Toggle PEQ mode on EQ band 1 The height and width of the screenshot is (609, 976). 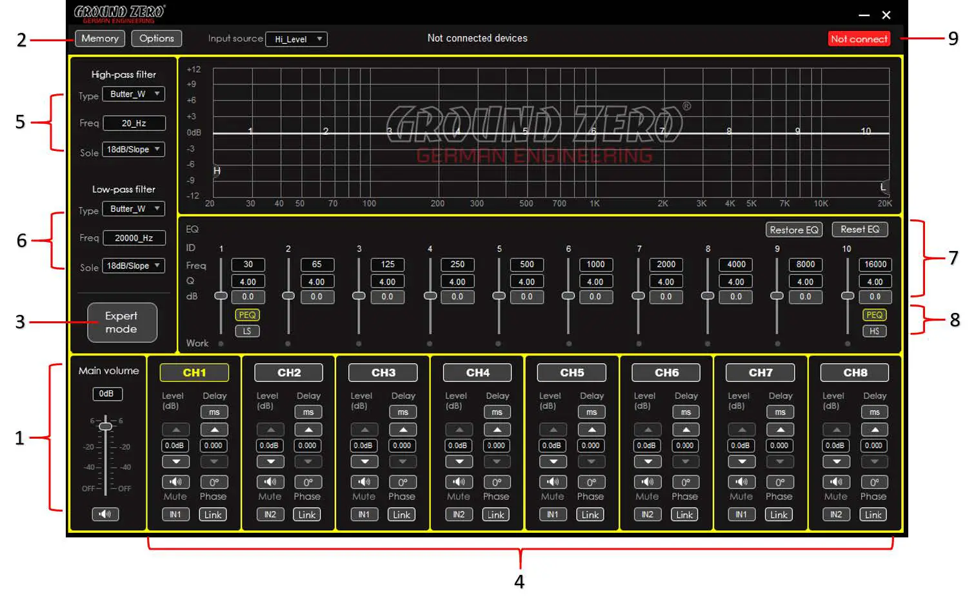(x=247, y=315)
